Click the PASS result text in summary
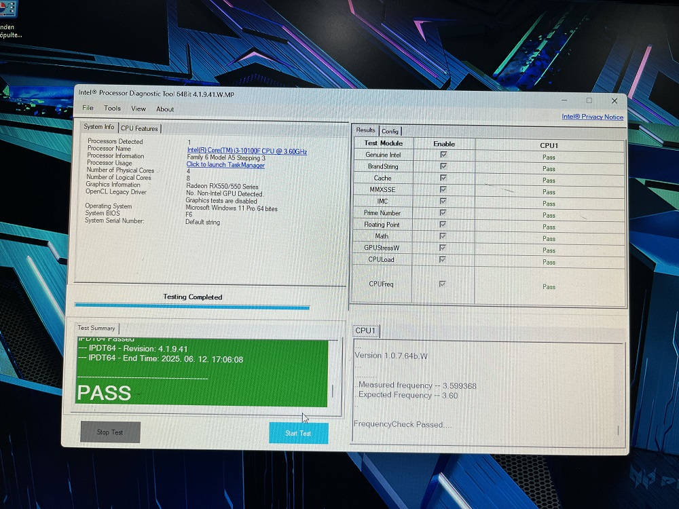This screenshot has width=679, height=509. [x=104, y=393]
